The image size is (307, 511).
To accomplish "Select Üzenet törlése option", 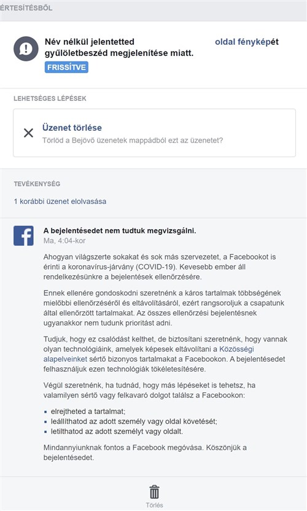I will click(x=155, y=133).
